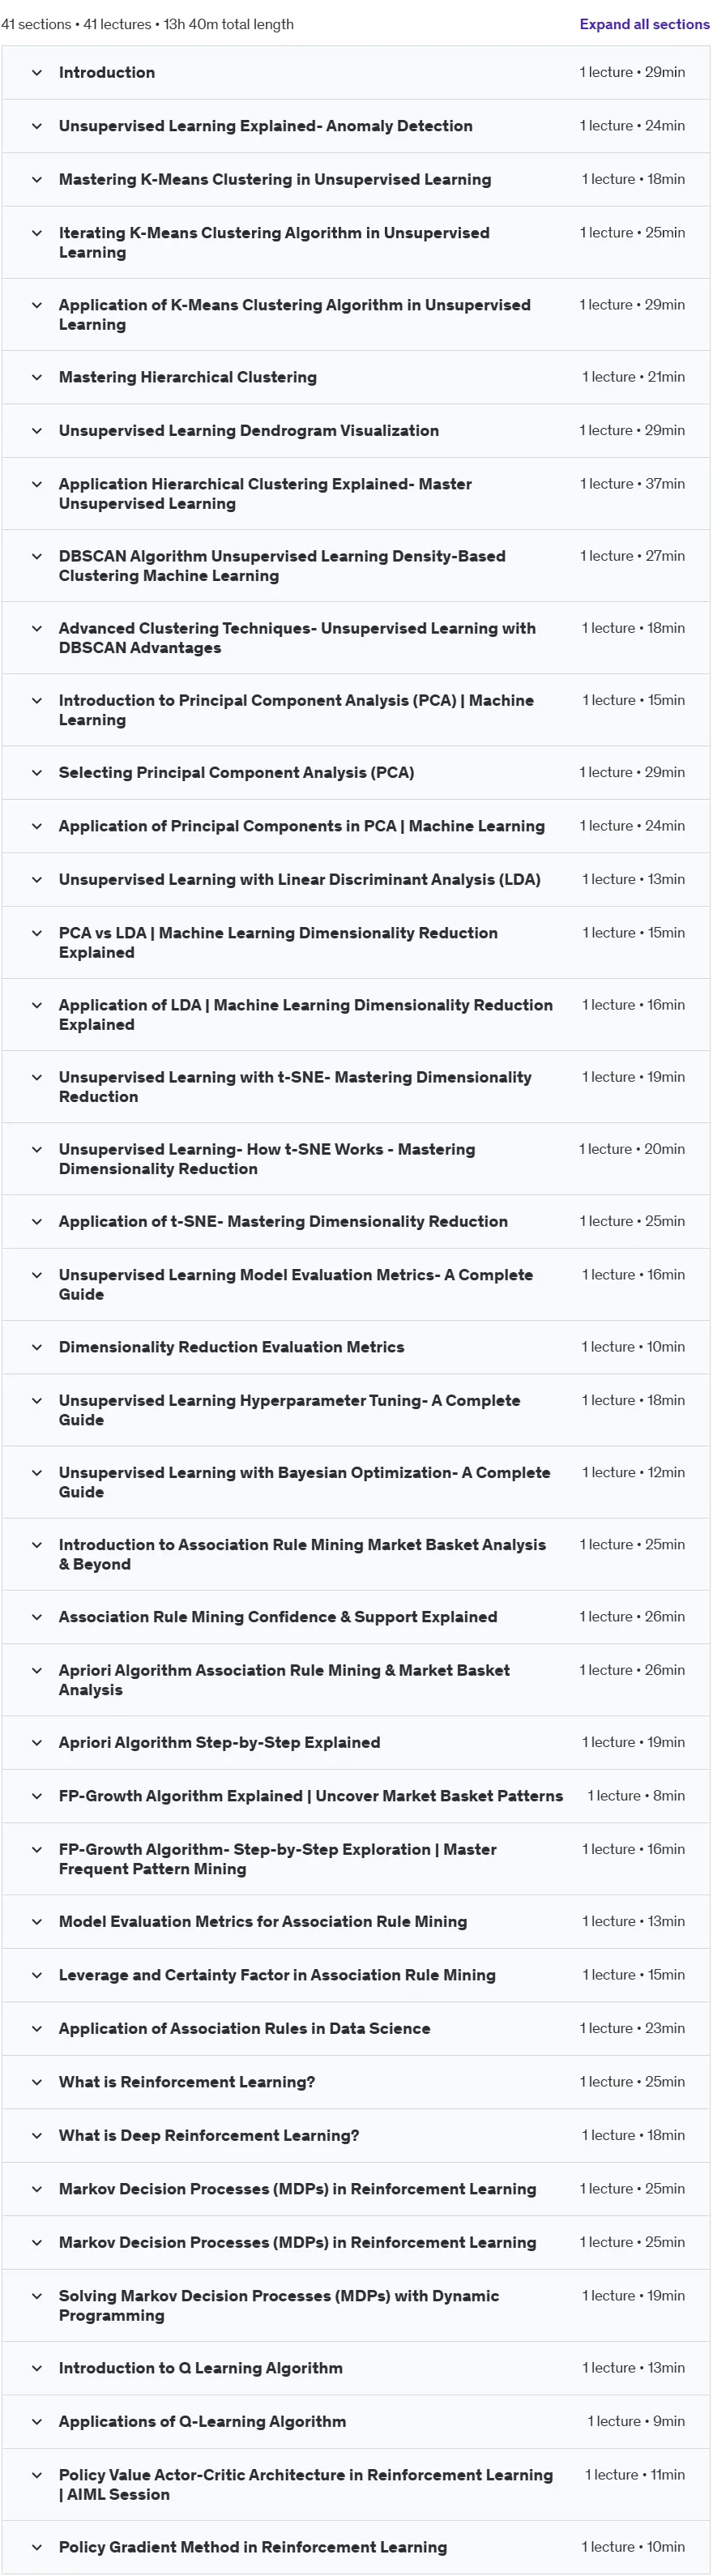This screenshot has width=713, height=2576.
Task: Click chevron icon for What is Deep Reinforcement Learning?
Action: tap(37, 2135)
